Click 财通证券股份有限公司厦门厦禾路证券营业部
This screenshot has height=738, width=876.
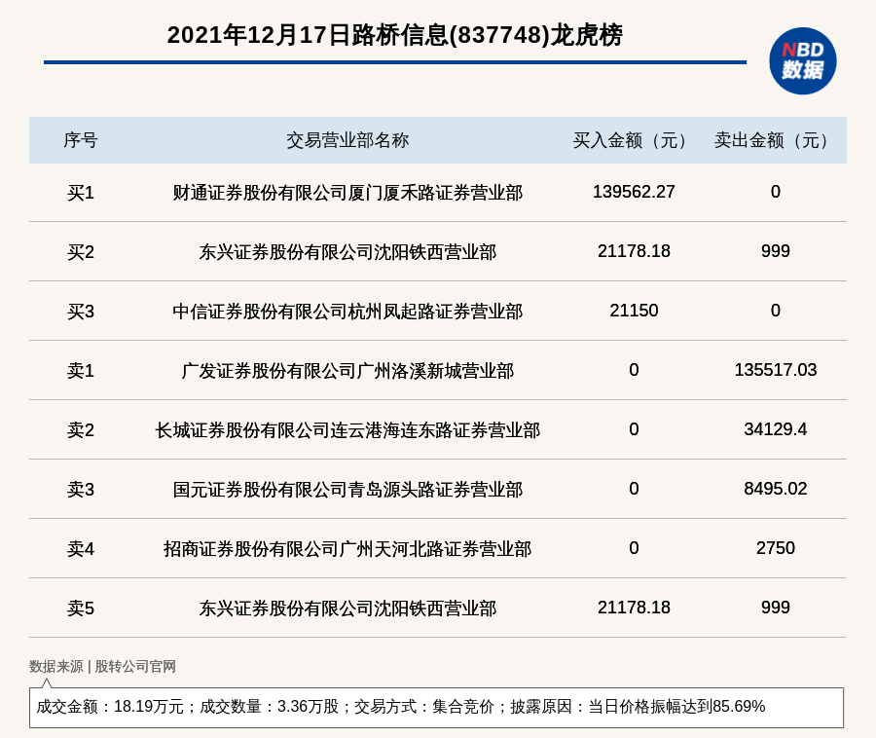click(347, 193)
